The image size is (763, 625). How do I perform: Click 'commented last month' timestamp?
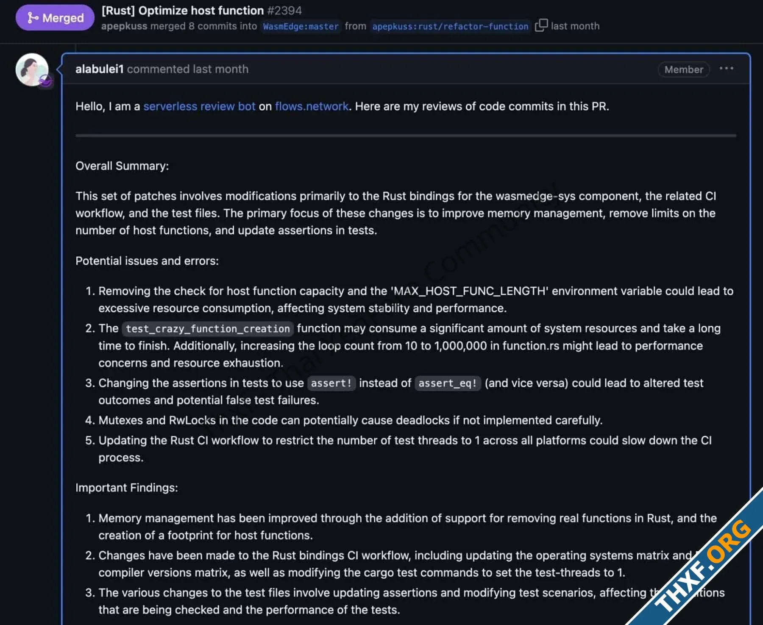click(188, 69)
